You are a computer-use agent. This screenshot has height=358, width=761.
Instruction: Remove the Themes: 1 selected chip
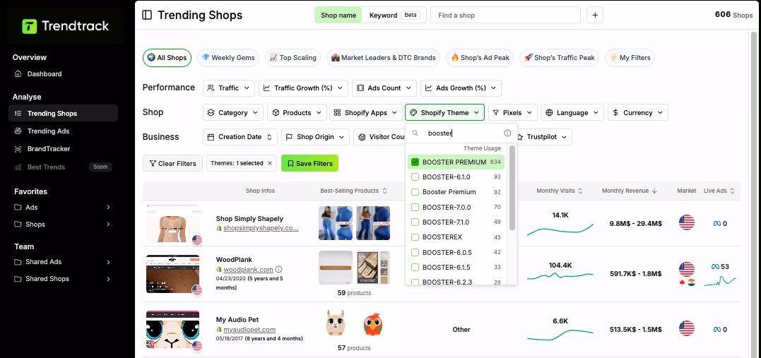coord(270,164)
